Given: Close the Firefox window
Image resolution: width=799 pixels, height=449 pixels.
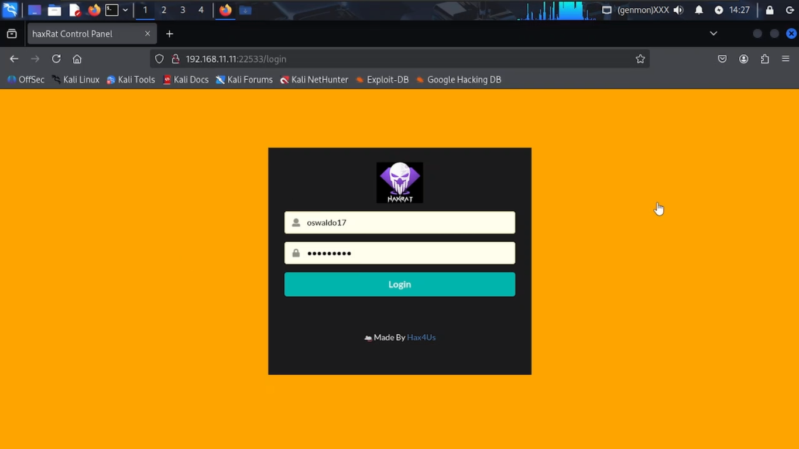Looking at the screenshot, I should [x=791, y=33].
